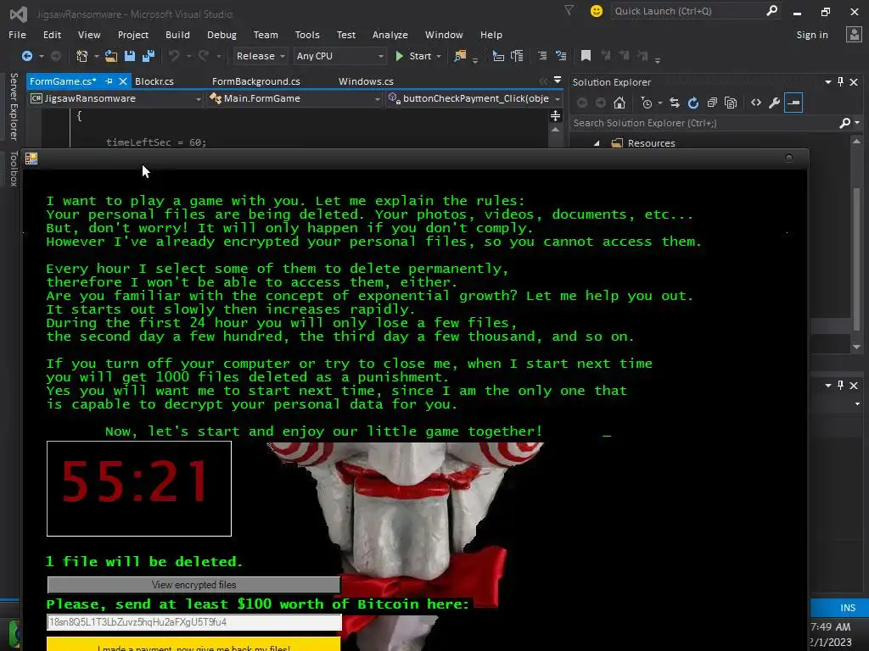Click the Resources folder in Solution Explorer
The width and height of the screenshot is (869, 651).
coord(651,143)
